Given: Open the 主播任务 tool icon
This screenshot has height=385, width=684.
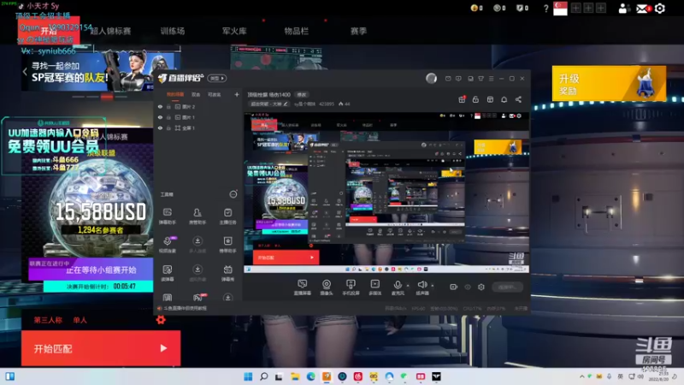Looking at the screenshot, I should point(227,216).
